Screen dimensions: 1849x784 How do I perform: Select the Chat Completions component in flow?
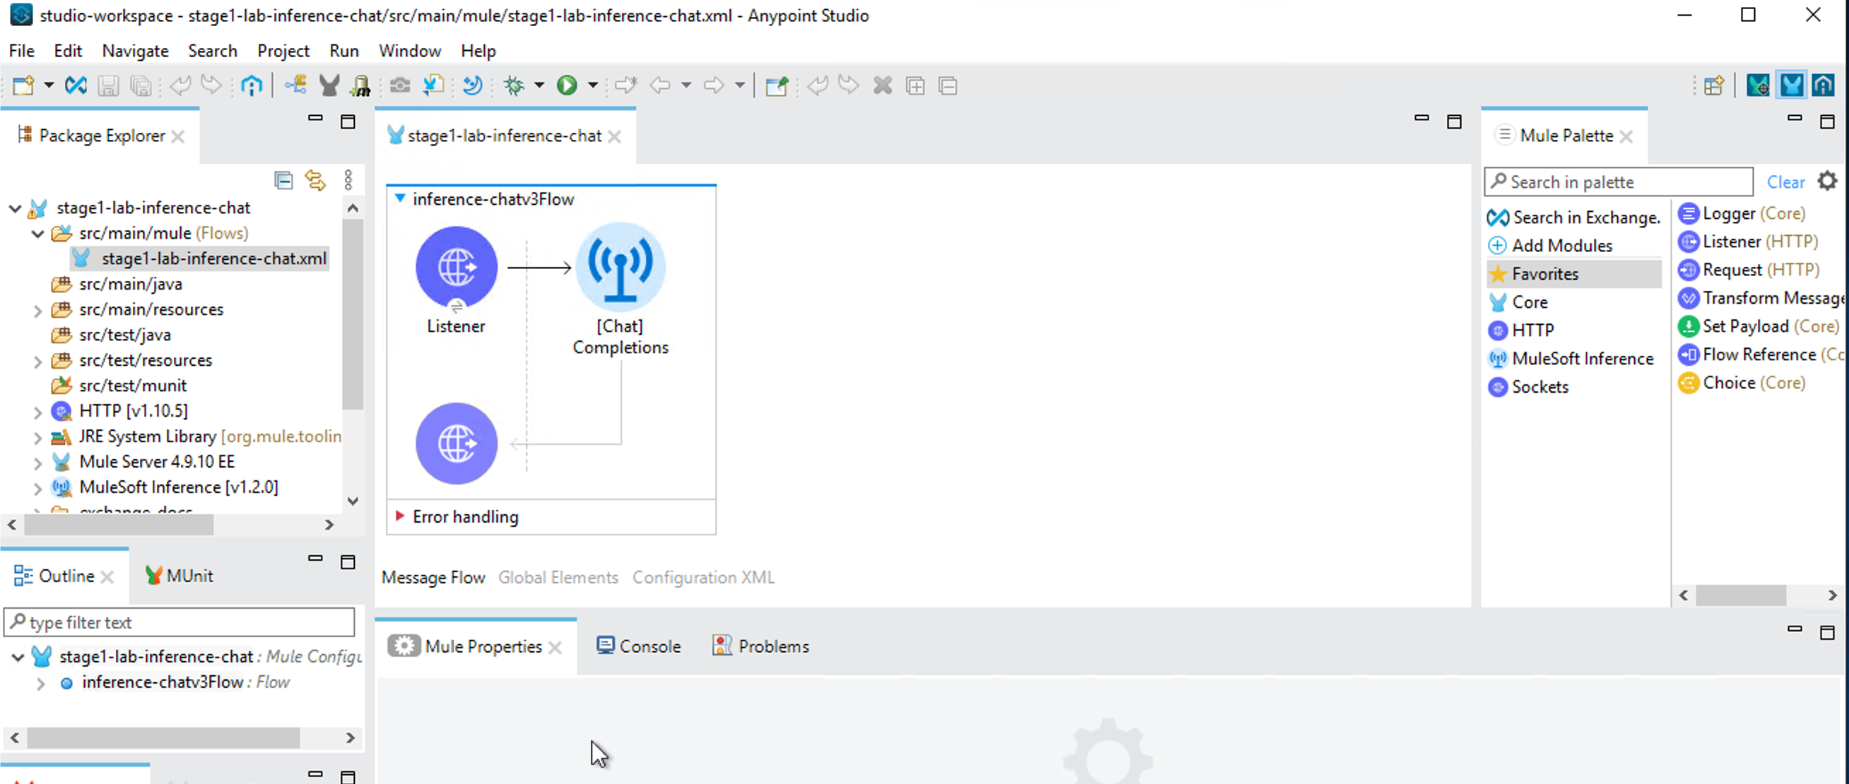pos(620,268)
